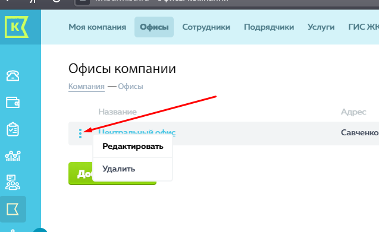Open the telephone section in sidebar
This screenshot has width=379, height=232.
click(12, 75)
